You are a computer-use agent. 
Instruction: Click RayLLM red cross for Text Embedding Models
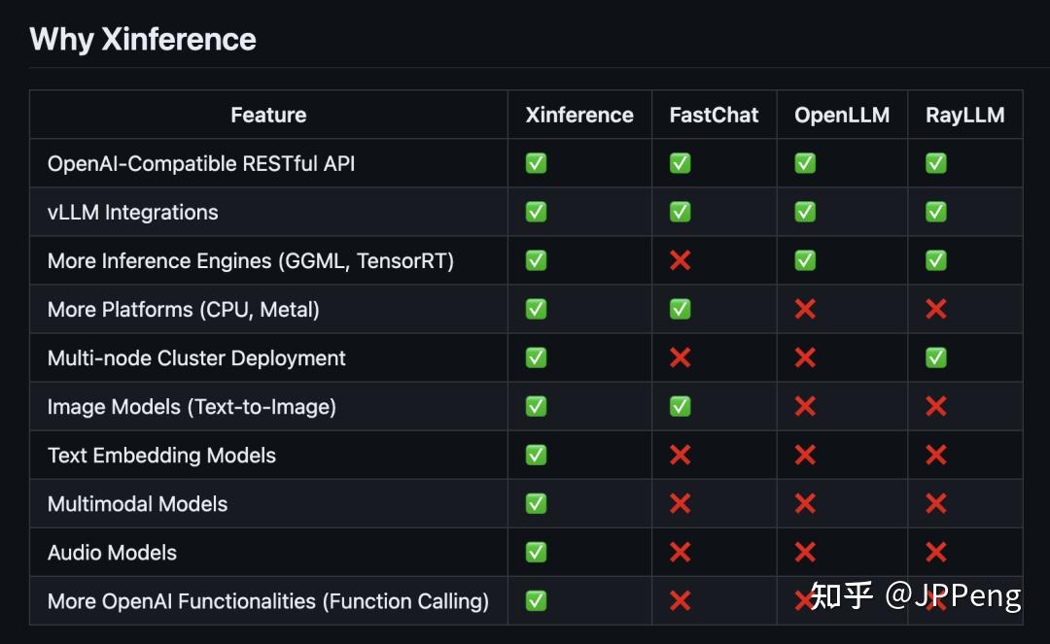point(936,455)
